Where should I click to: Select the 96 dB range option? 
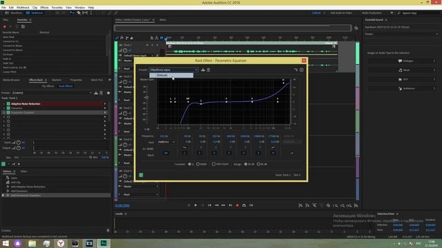pos(258,164)
